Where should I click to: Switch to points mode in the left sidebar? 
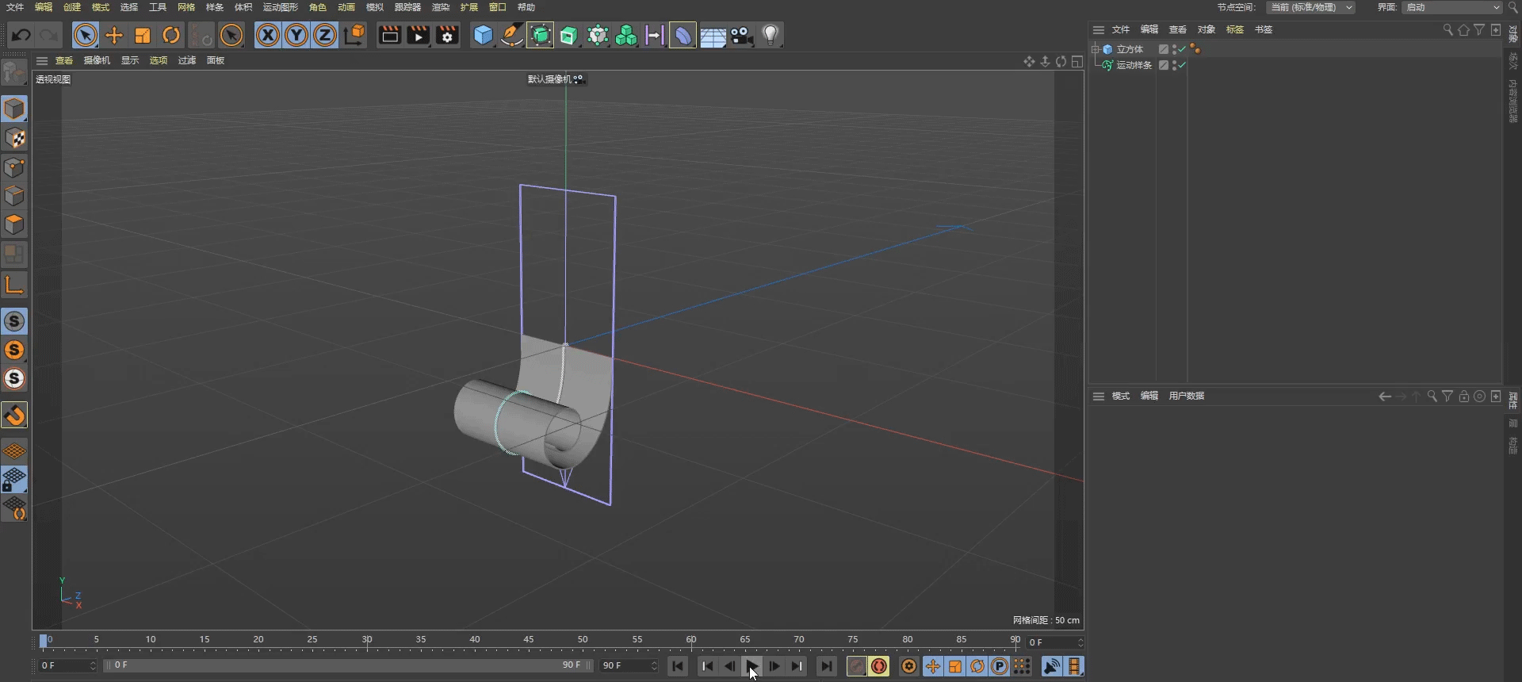(x=14, y=167)
